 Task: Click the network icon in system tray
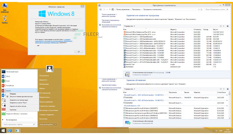pos(214,131)
